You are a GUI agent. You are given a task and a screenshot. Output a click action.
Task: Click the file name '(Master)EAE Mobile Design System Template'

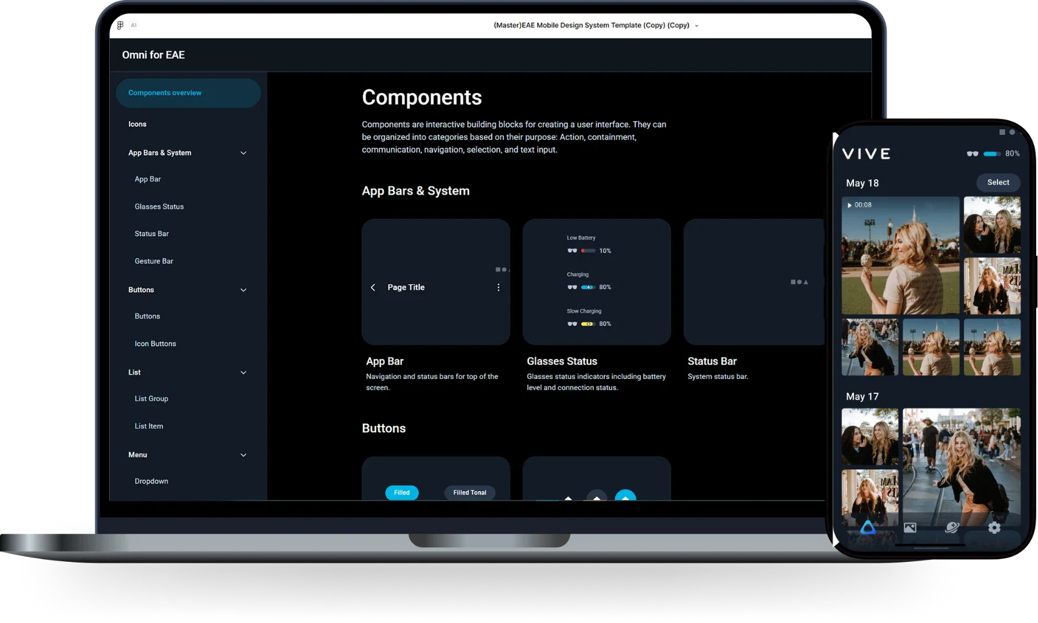pyautogui.click(x=567, y=26)
